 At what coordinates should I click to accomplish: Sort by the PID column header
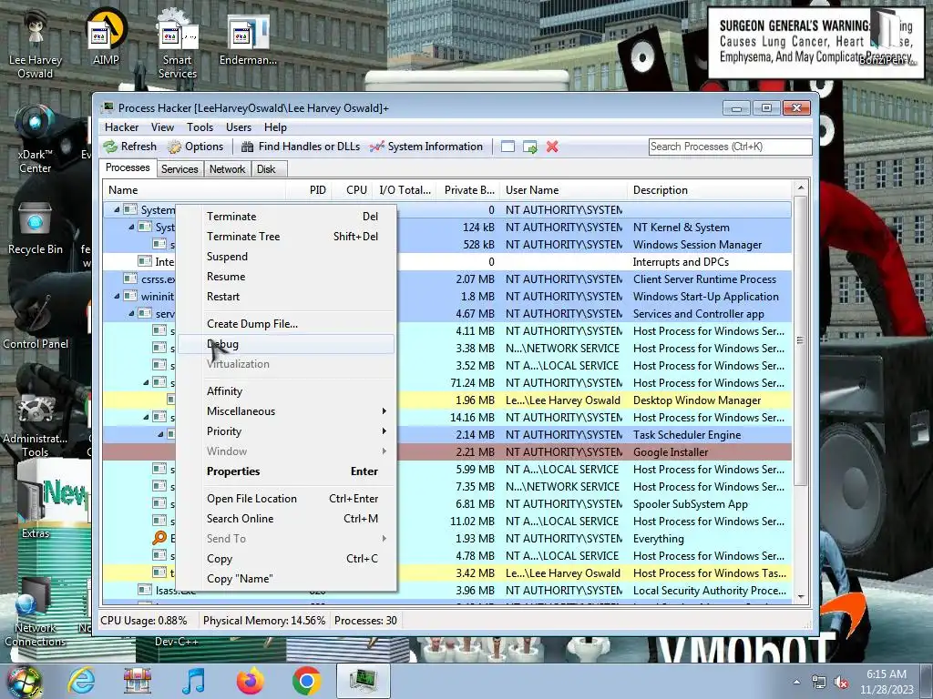pyautogui.click(x=309, y=190)
